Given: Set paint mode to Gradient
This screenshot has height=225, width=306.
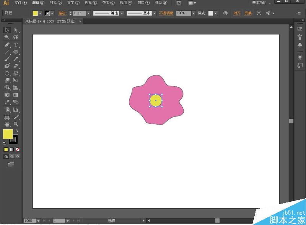Looking at the screenshot, I should (x=12, y=149).
